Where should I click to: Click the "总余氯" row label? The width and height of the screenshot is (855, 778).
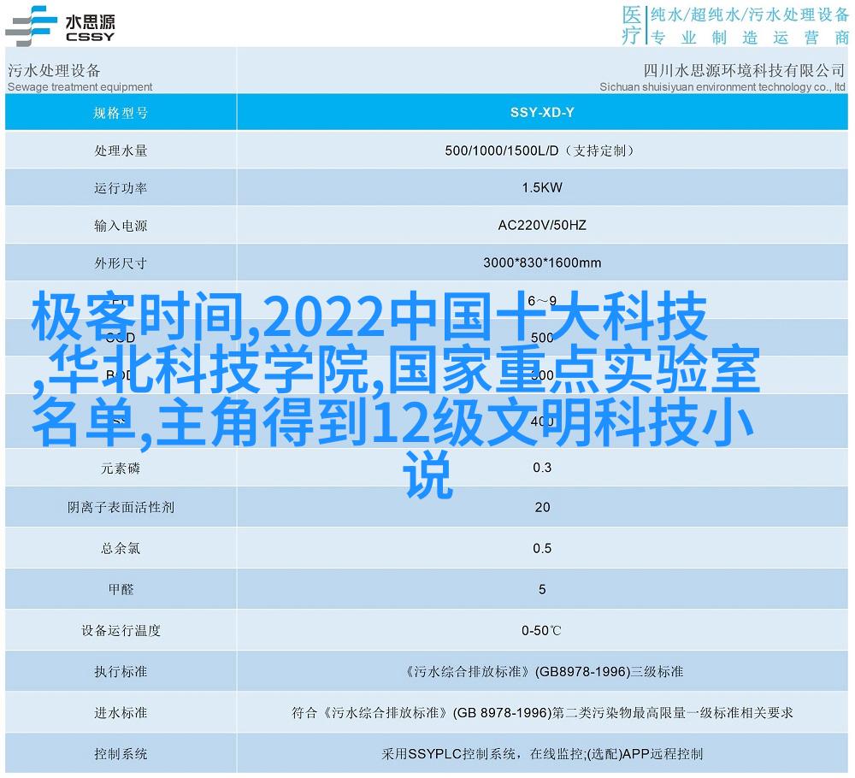click(121, 549)
